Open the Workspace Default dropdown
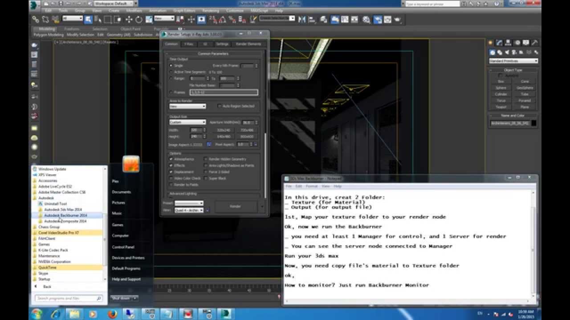The image size is (570, 320). (x=113, y=4)
